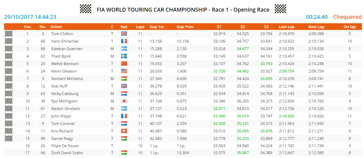The height and width of the screenshot is (158, 364).
Task: Click the chequered flag icon left of the title
Action: click(x=86, y=9)
